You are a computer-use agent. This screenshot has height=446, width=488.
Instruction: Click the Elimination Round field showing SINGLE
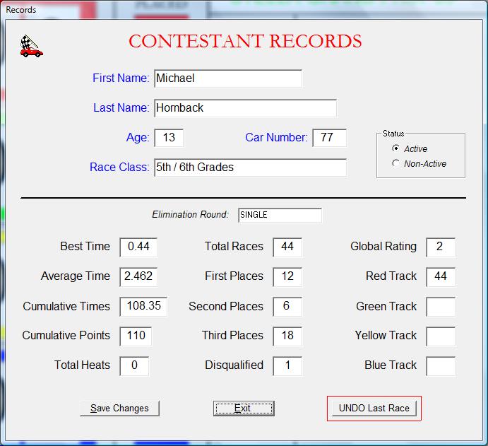coord(280,215)
